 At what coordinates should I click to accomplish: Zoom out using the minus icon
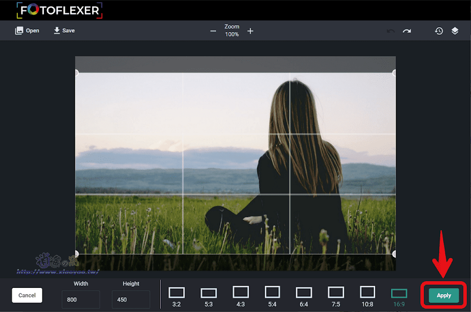click(213, 31)
